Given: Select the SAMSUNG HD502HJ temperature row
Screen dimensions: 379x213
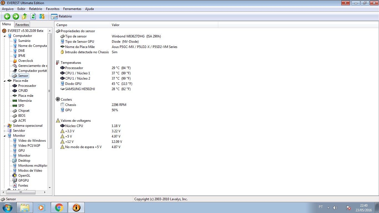Looking at the screenshot, I should point(95,89).
